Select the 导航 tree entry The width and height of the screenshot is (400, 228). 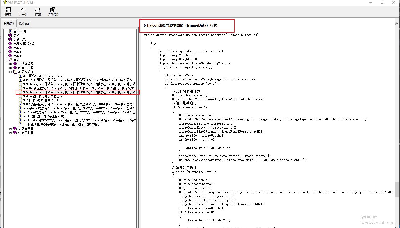coord(16,35)
